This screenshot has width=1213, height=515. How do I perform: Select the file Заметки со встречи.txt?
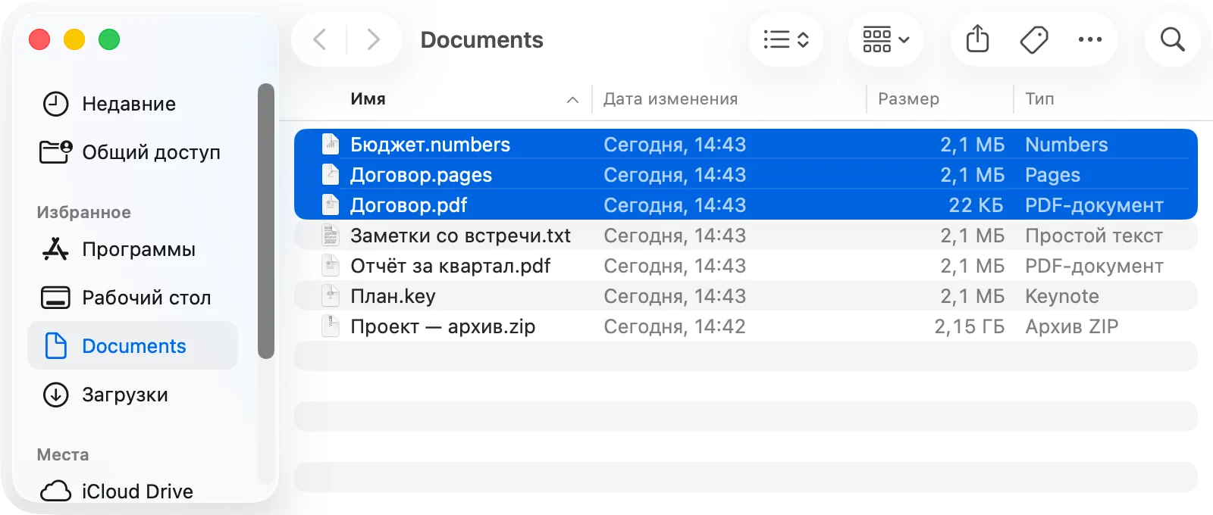[x=746, y=236]
